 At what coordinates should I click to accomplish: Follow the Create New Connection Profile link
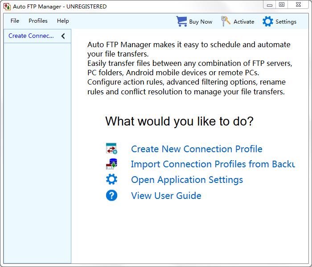tap(197, 149)
